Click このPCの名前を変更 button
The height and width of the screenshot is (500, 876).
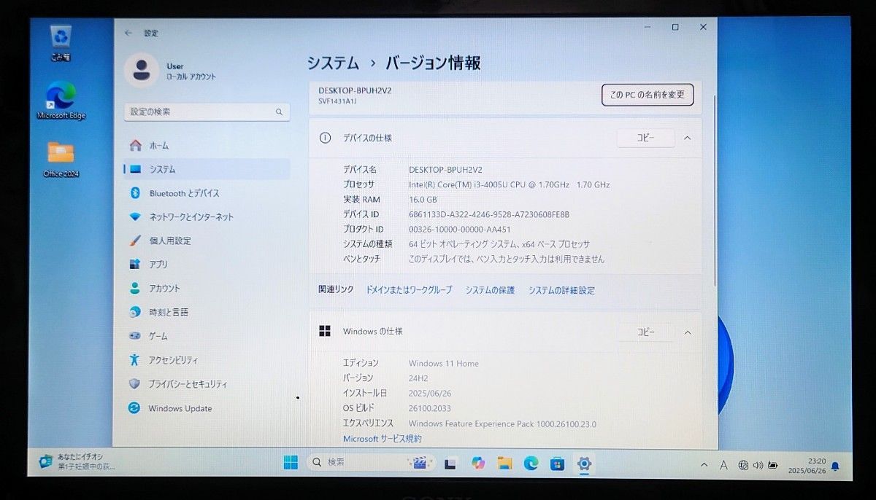648,95
